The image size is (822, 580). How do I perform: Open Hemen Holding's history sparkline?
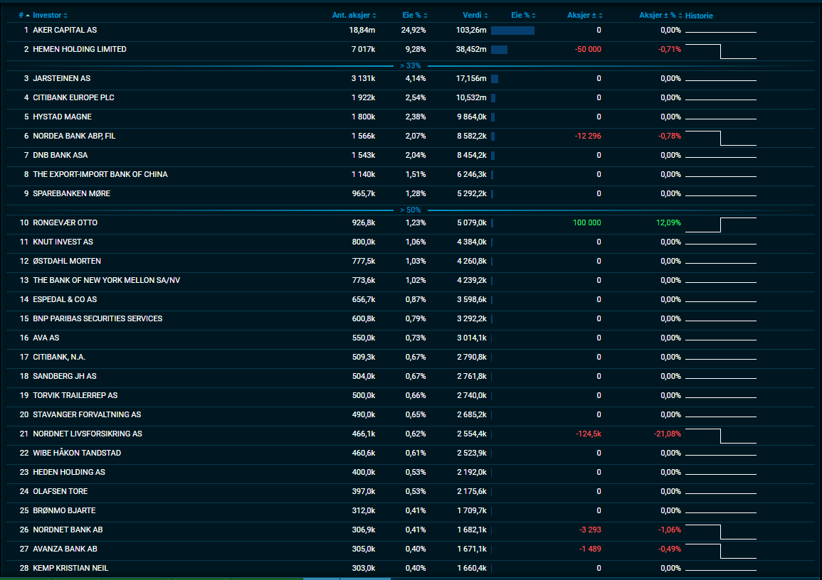pyautogui.click(x=721, y=51)
